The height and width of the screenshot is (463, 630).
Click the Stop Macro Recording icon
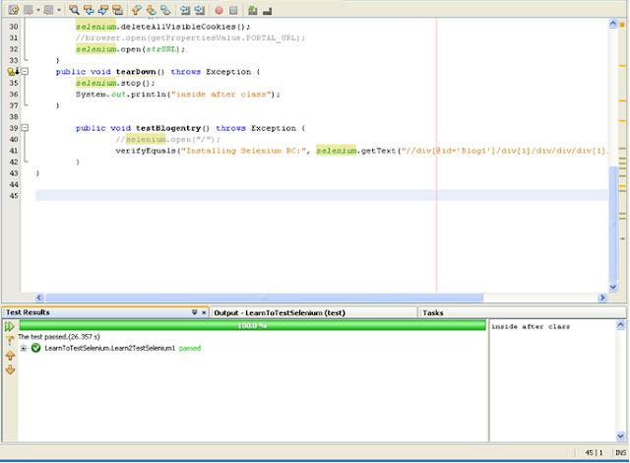coord(233,10)
